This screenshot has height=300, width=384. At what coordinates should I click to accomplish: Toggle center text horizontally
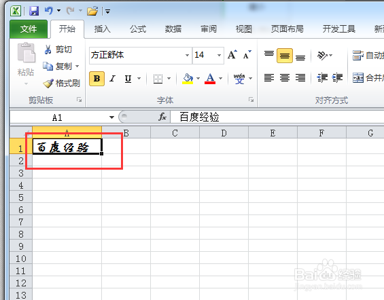pos(285,78)
